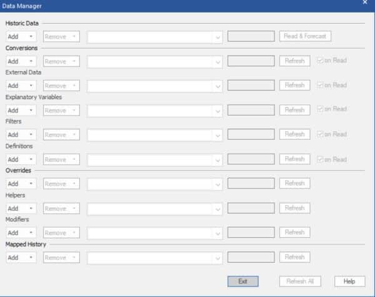The height and width of the screenshot is (297, 375).
Task: Expand the Overrides combo box
Action: point(217,184)
